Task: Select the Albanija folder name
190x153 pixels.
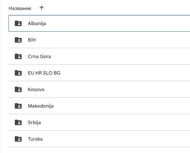Action: click(37, 23)
